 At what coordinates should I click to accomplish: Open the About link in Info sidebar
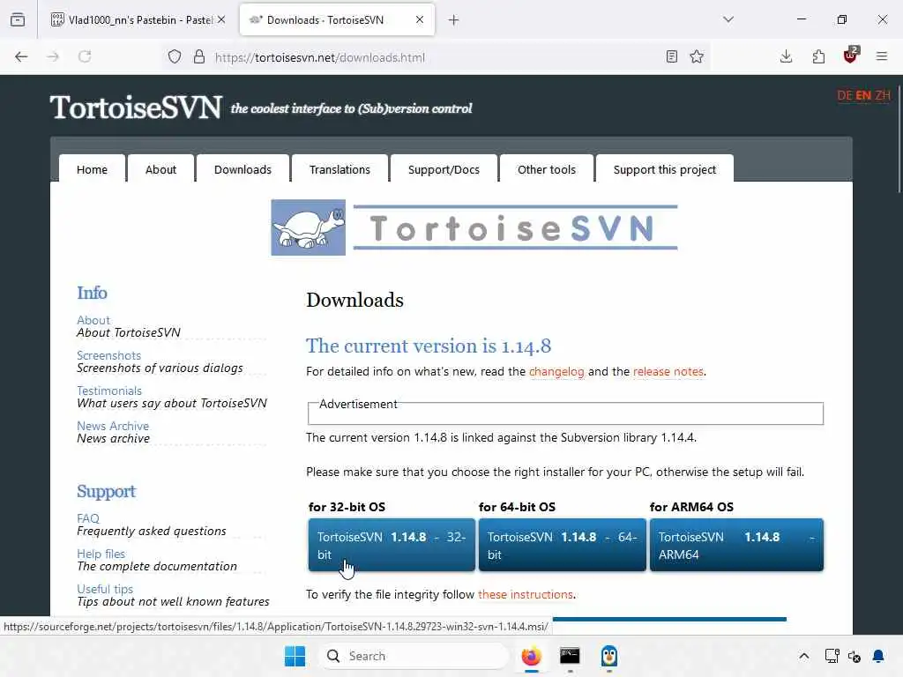pyautogui.click(x=93, y=320)
